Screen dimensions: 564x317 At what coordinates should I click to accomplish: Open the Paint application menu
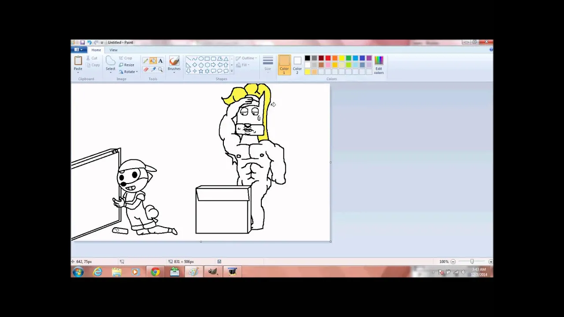(78, 50)
